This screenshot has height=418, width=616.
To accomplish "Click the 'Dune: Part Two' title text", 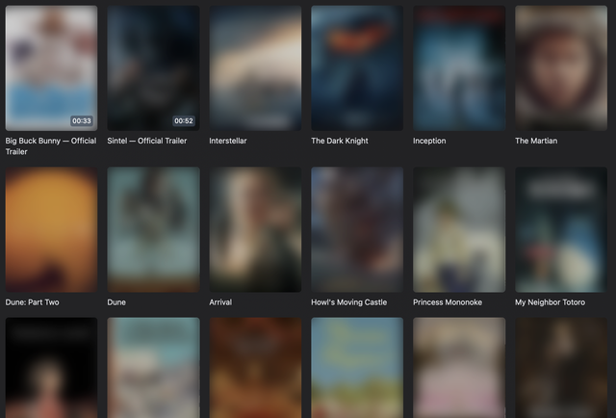I will click(x=32, y=302).
